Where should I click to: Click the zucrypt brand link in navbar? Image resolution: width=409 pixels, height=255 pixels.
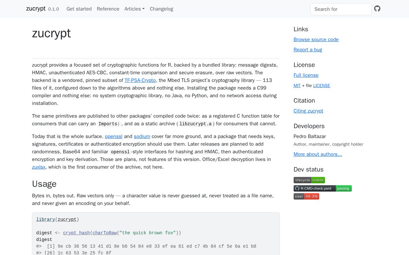tap(36, 9)
